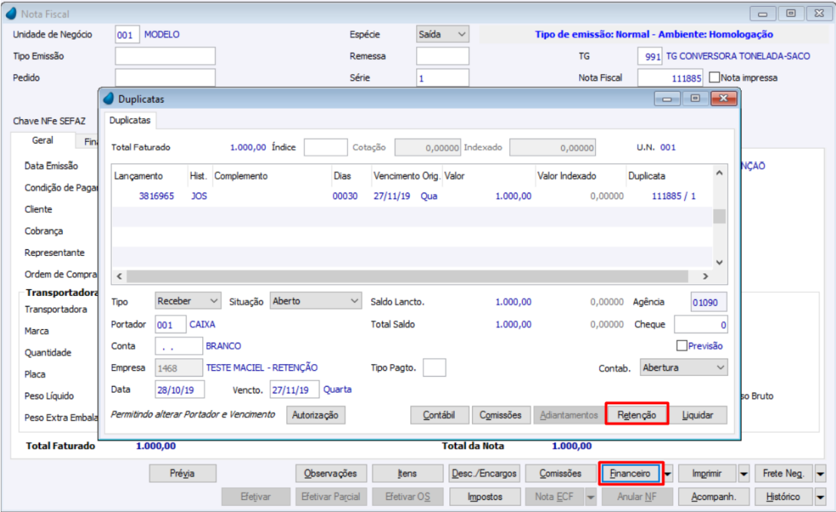
Task: Maximize the Nota Fiscal window
Action: pos(791,14)
